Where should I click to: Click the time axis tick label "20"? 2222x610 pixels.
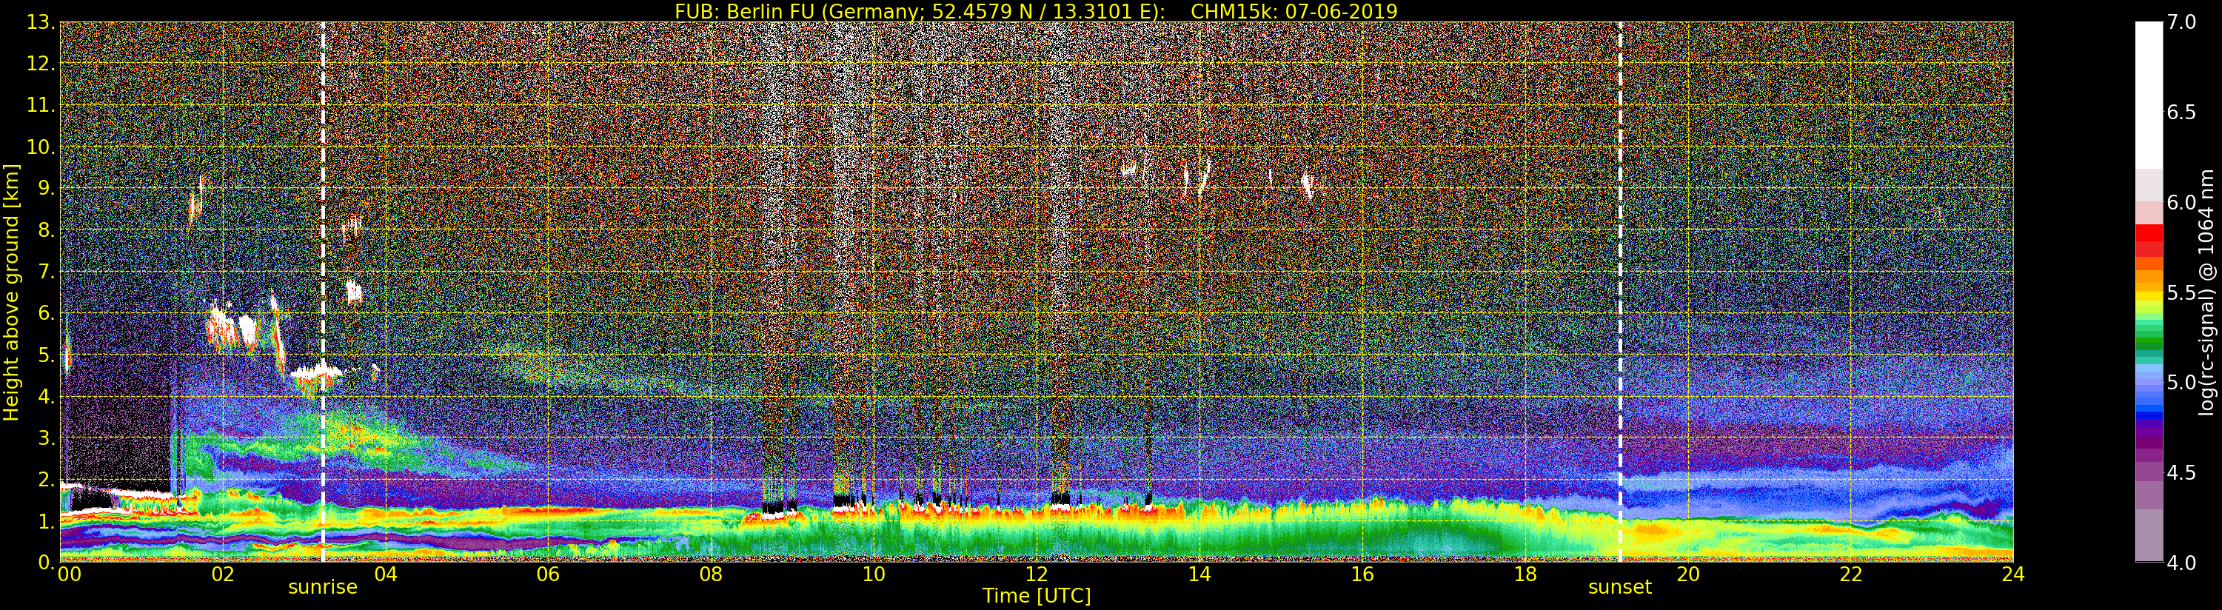pyautogui.click(x=1688, y=574)
